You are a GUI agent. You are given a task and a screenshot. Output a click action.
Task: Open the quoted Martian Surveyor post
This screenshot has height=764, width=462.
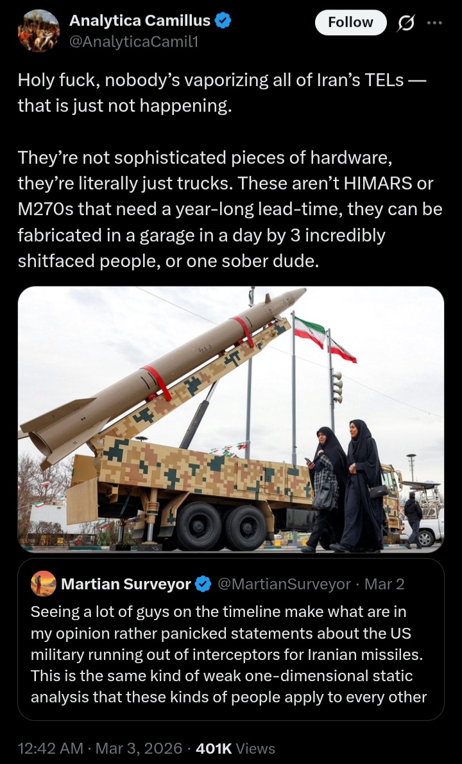point(231,639)
